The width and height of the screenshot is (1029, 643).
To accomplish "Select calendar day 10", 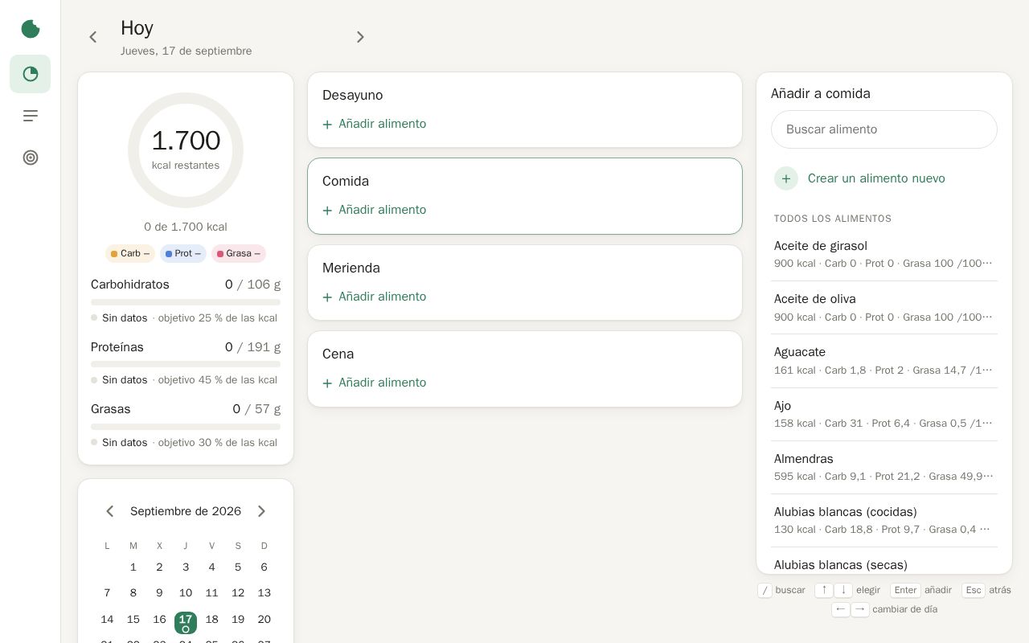I will pos(186,593).
